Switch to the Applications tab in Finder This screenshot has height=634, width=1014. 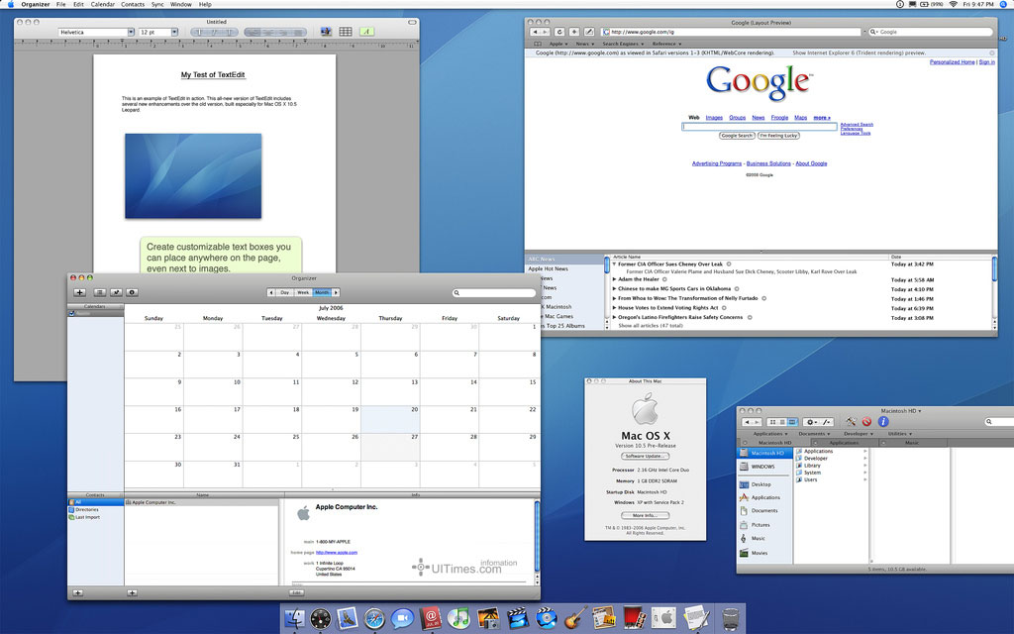[844, 443]
